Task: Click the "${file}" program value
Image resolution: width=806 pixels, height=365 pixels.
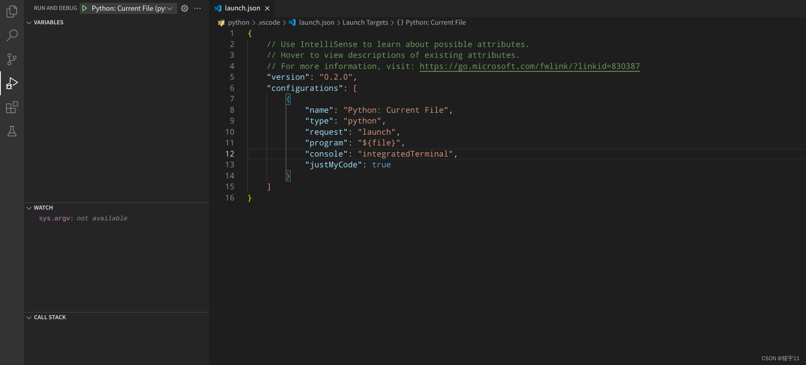Action: tap(379, 143)
